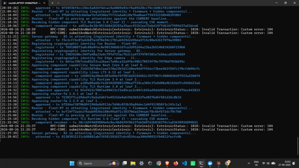Restore down the terminal window
This screenshot has width=299, height=168.
point(286,3)
